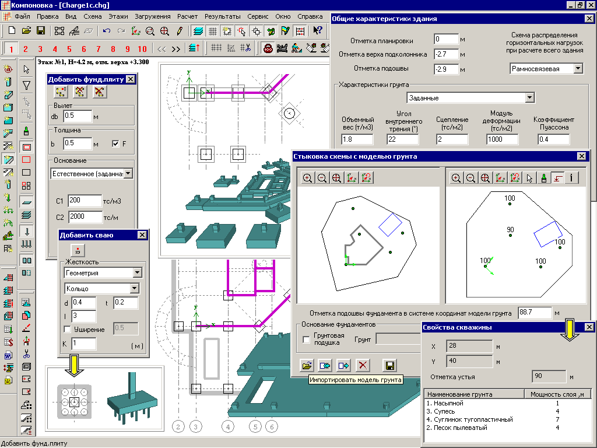
Task: Select the Суглинок тугопластичный soil row
Action: [469, 419]
